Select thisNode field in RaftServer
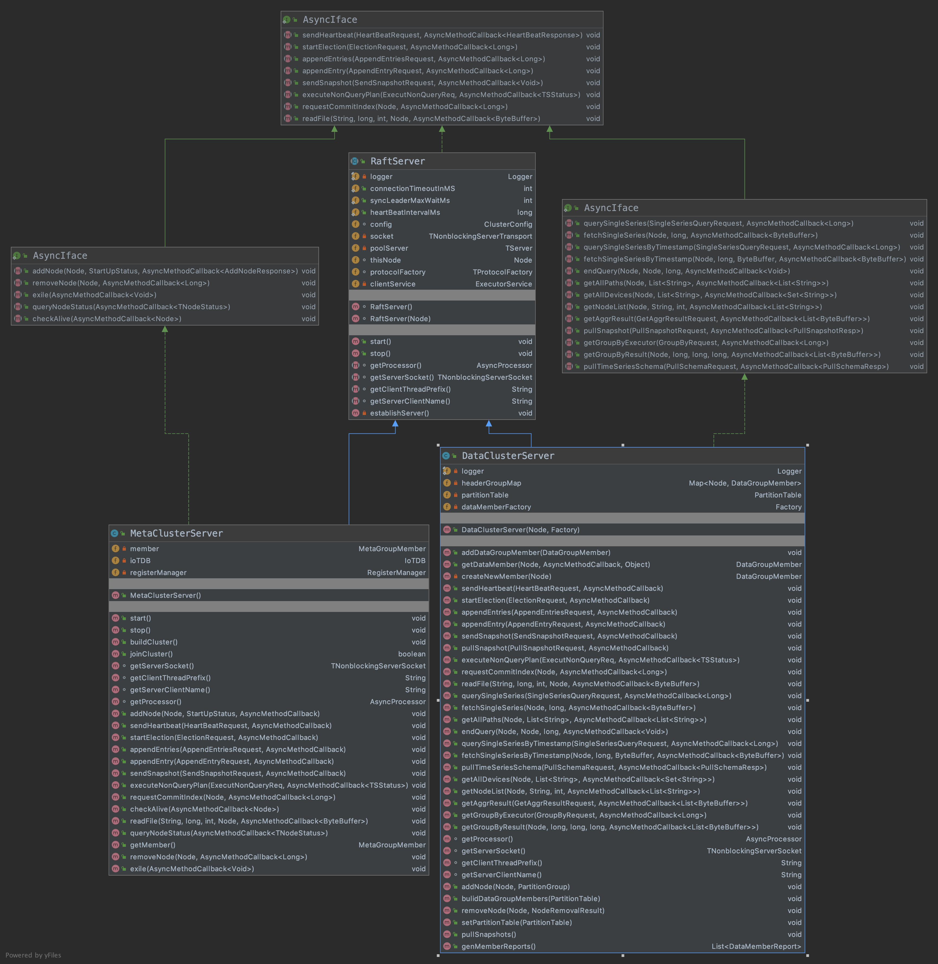The image size is (938, 964). click(442, 260)
